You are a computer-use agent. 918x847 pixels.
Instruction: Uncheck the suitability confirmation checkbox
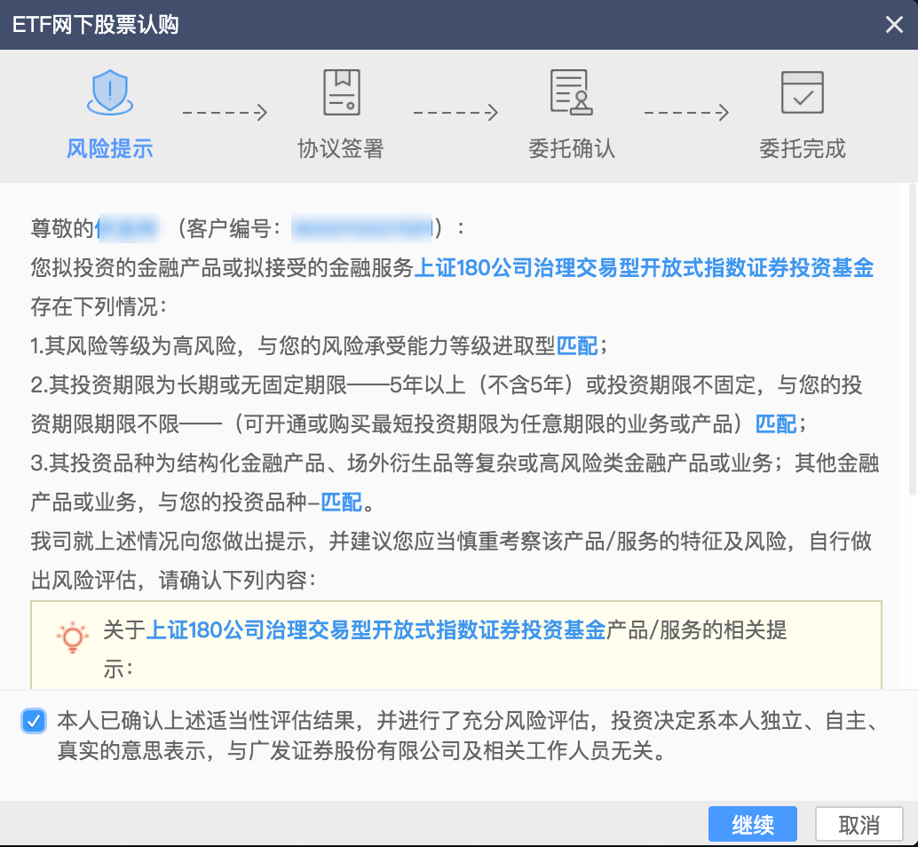click(x=34, y=721)
